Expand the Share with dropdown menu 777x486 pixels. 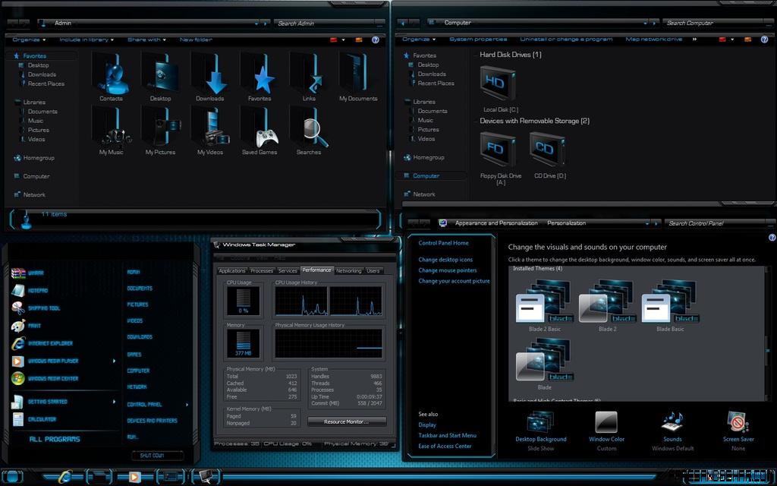pos(147,39)
